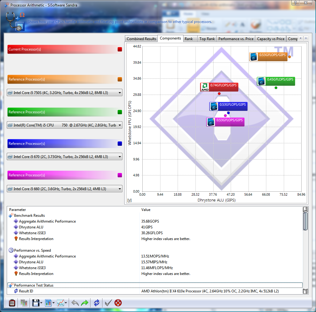
Task: Open the options icon with sliders in toolbar
Action: (12, 303)
